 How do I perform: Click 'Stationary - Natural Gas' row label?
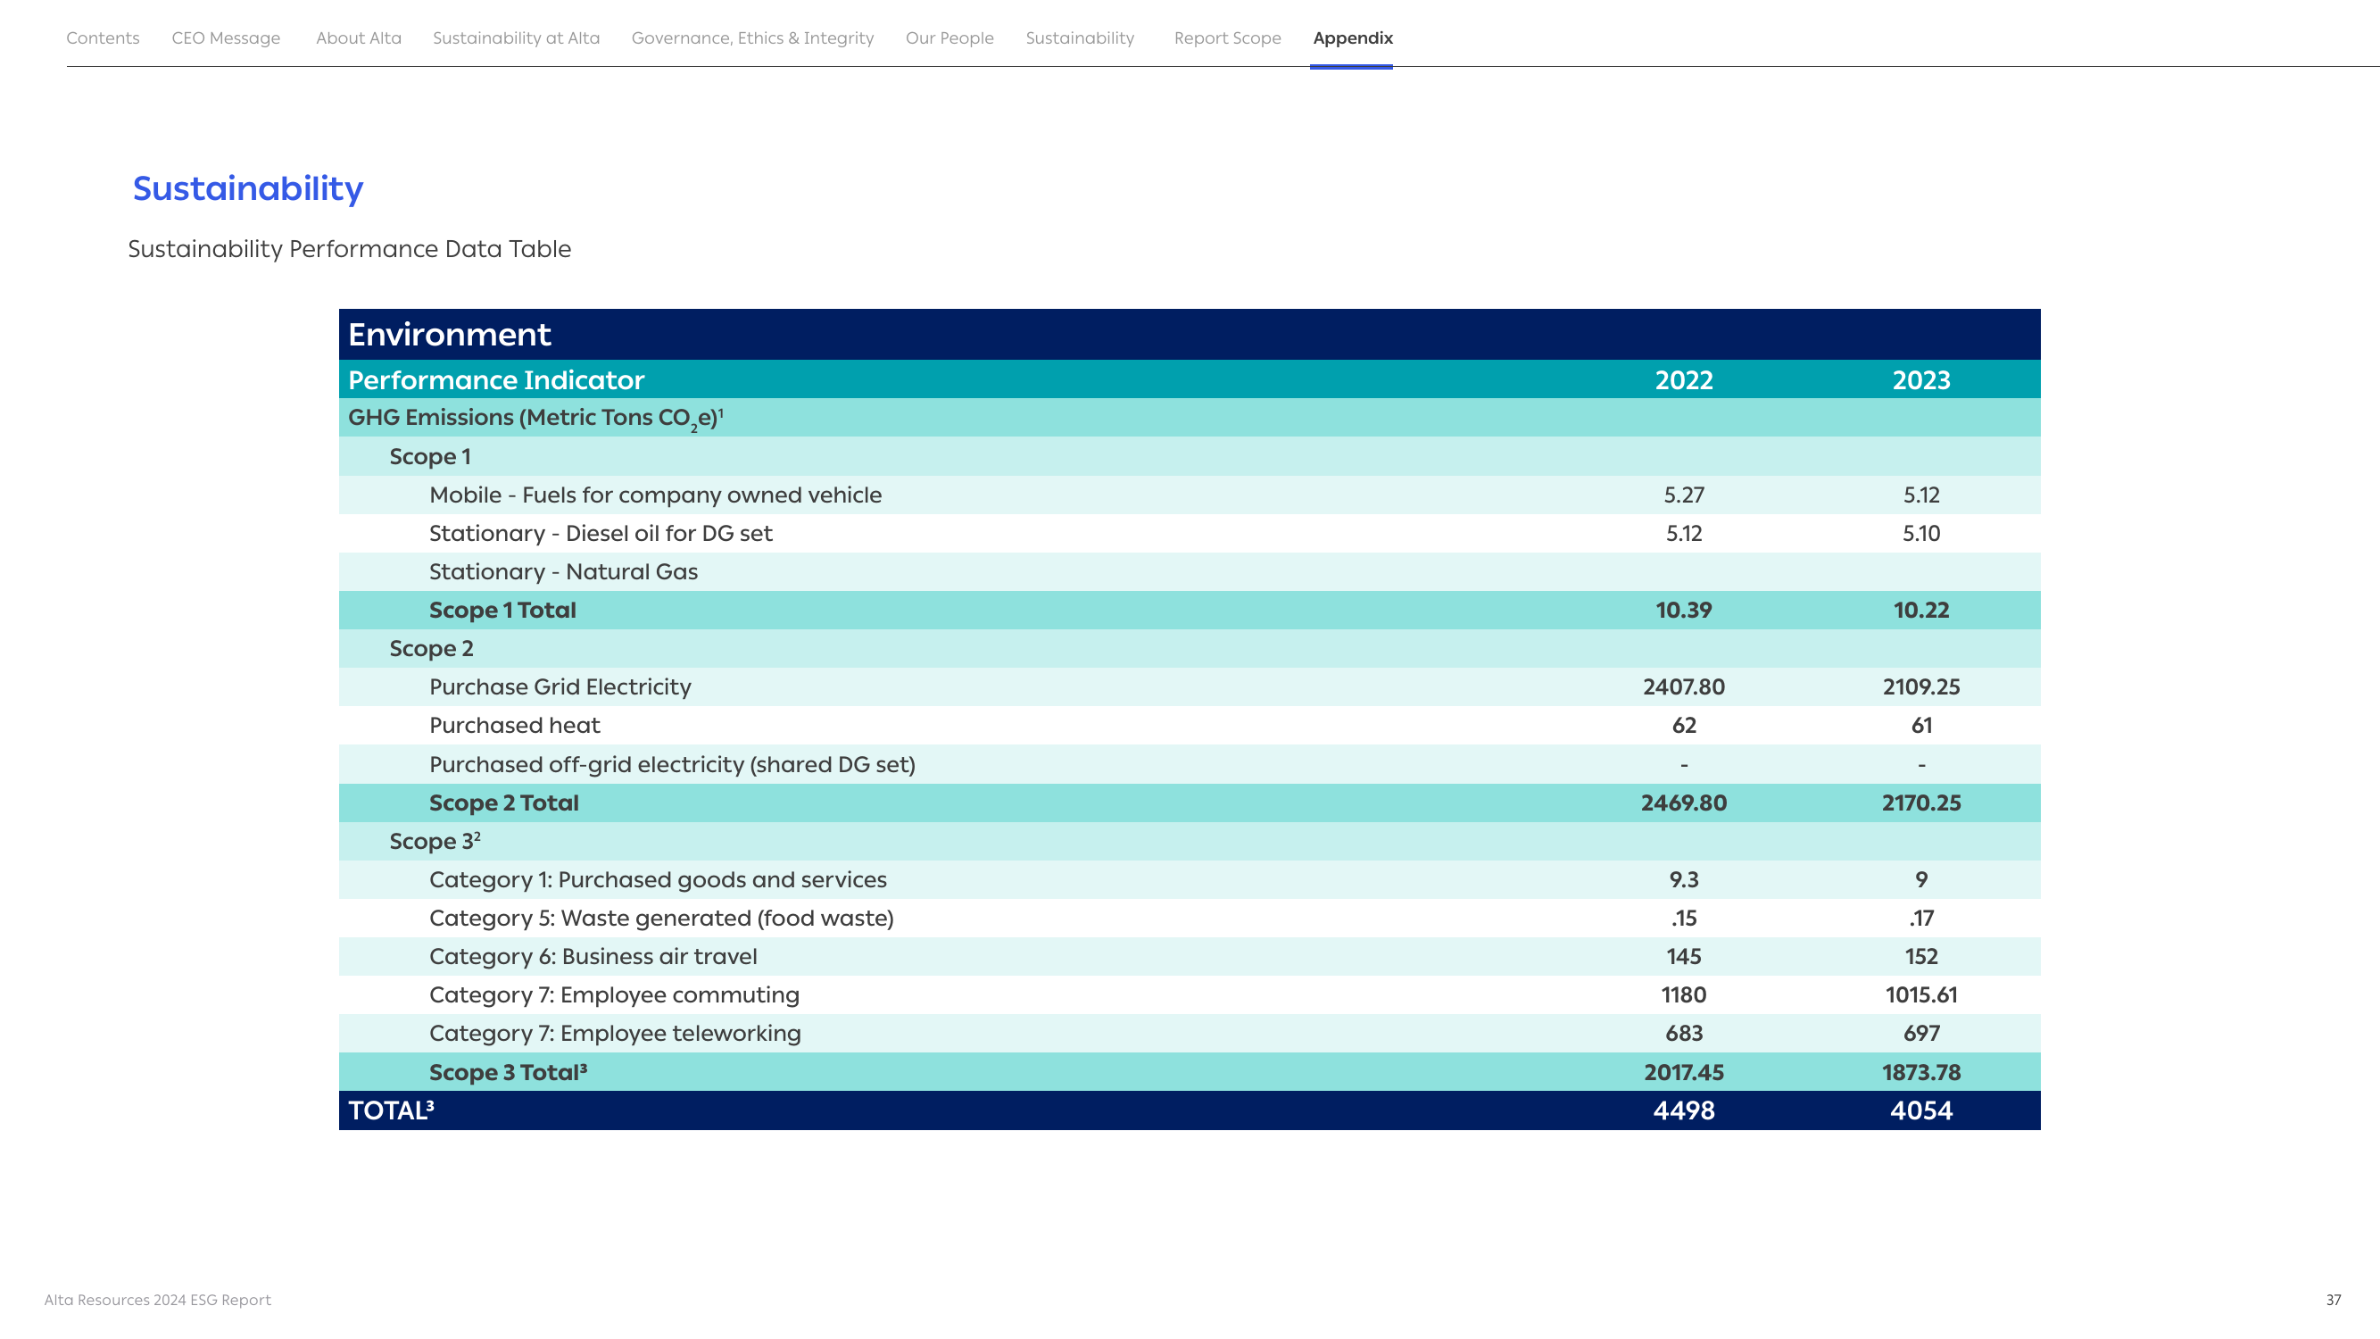coord(564,572)
